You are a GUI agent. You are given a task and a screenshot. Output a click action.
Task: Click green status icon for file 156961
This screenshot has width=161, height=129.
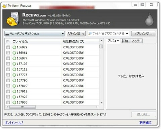coord(14,53)
